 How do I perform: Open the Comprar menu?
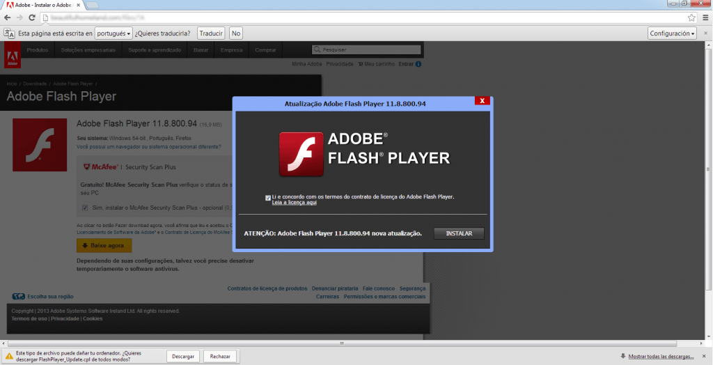(x=265, y=50)
